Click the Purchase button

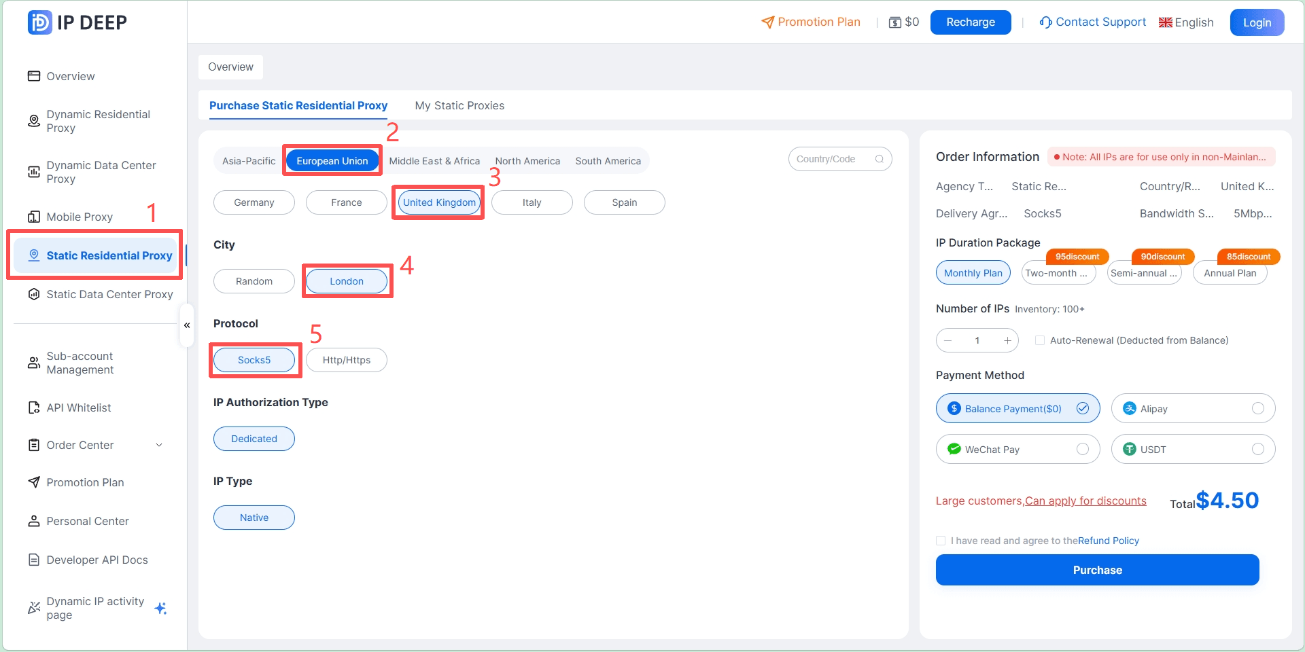click(x=1097, y=570)
